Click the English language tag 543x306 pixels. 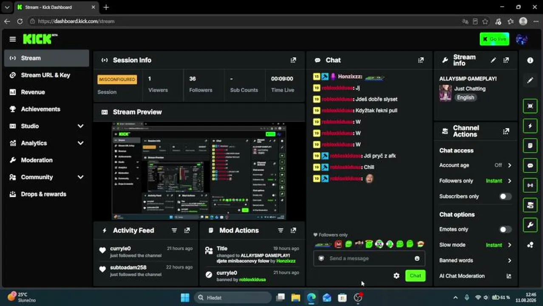coord(465,98)
